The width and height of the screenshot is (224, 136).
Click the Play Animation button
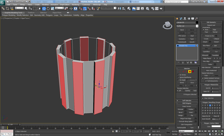click(x=202, y=131)
